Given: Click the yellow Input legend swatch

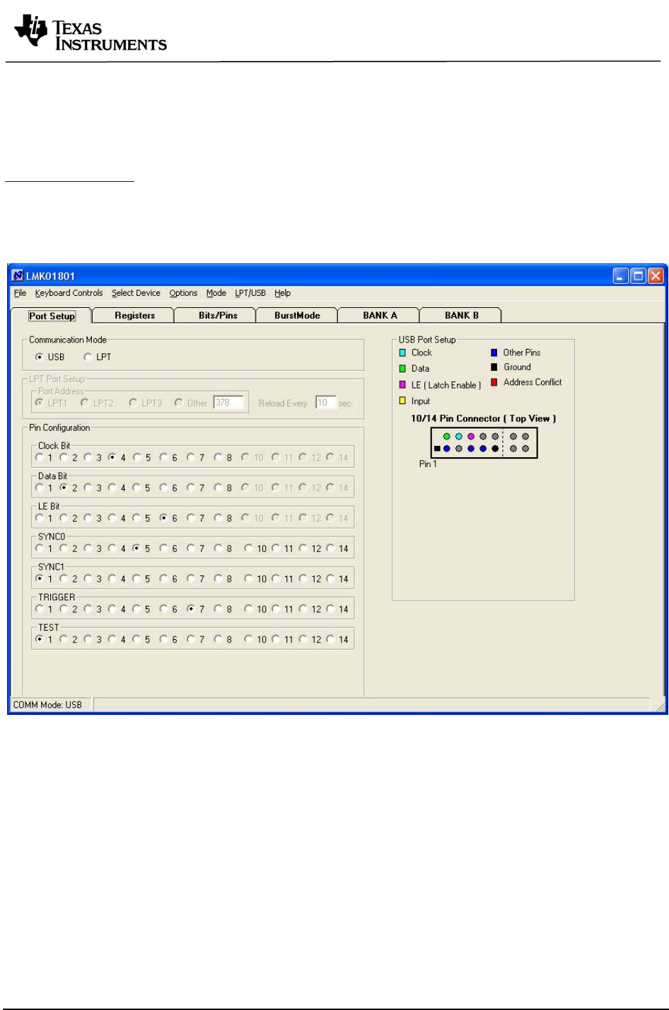Looking at the screenshot, I should (402, 401).
